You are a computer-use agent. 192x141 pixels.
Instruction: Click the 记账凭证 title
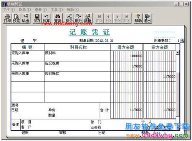click(89, 32)
